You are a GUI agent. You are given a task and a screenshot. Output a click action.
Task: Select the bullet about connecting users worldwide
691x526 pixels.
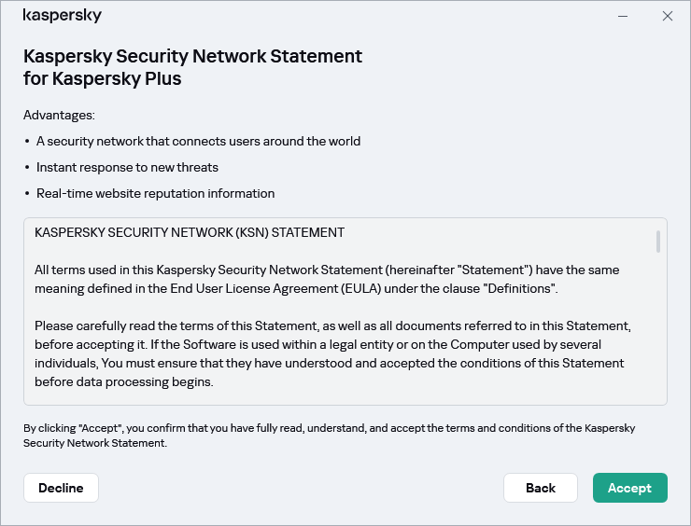pyautogui.click(x=198, y=142)
